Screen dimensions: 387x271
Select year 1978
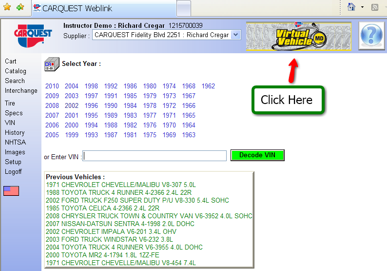point(150,105)
